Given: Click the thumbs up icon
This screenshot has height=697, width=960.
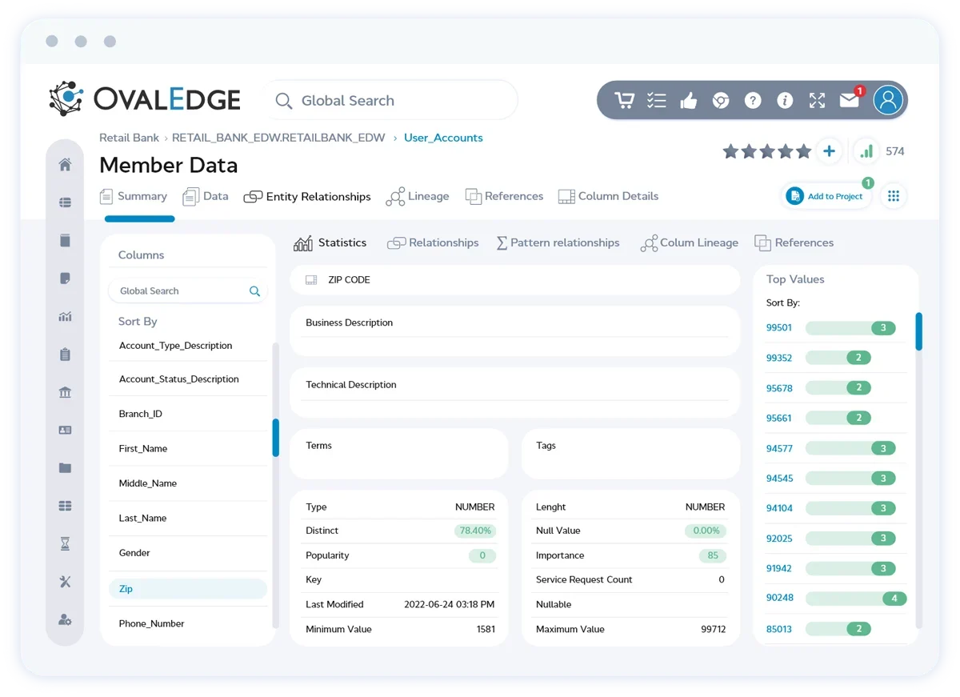Looking at the screenshot, I should (688, 100).
